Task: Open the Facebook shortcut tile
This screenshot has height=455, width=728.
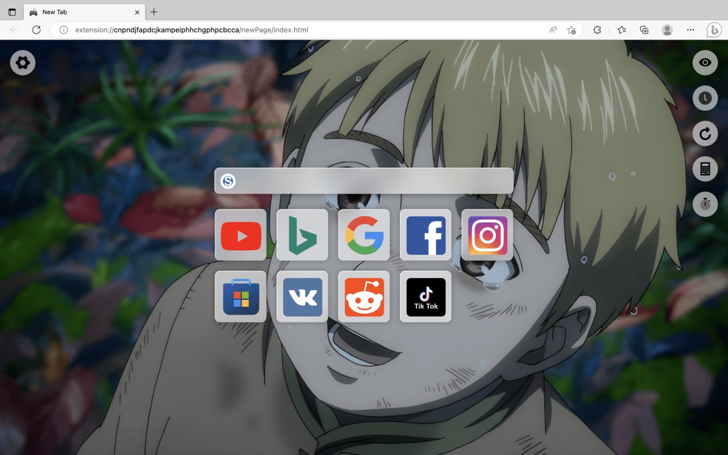Action: pyautogui.click(x=425, y=235)
